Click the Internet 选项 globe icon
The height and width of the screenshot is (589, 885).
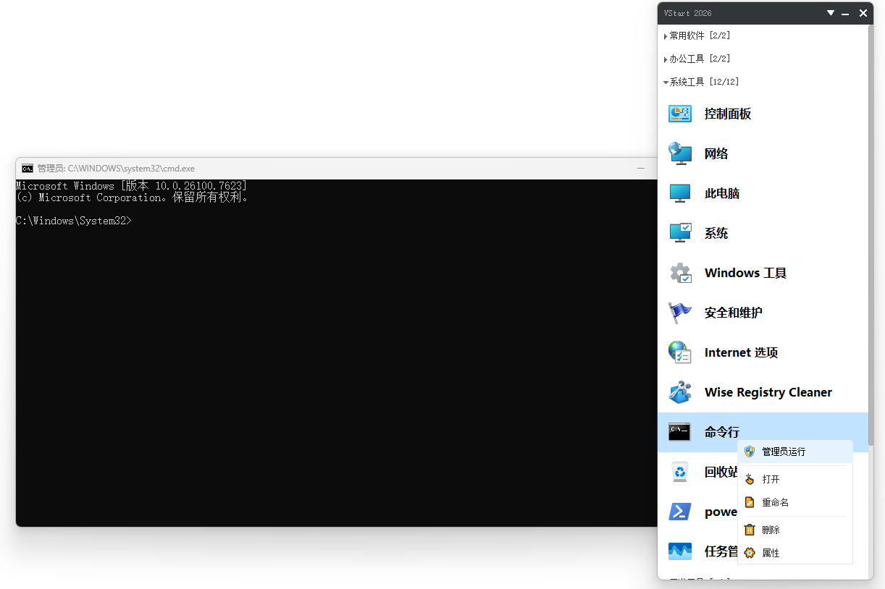point(680,352)
